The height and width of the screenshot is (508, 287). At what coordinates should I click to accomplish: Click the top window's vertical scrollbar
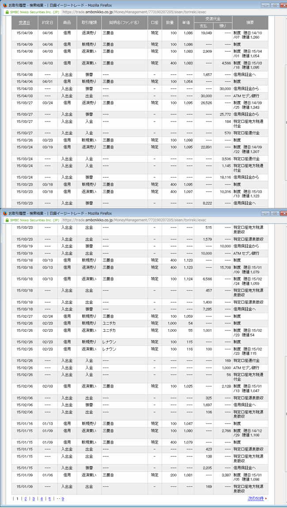285,122
